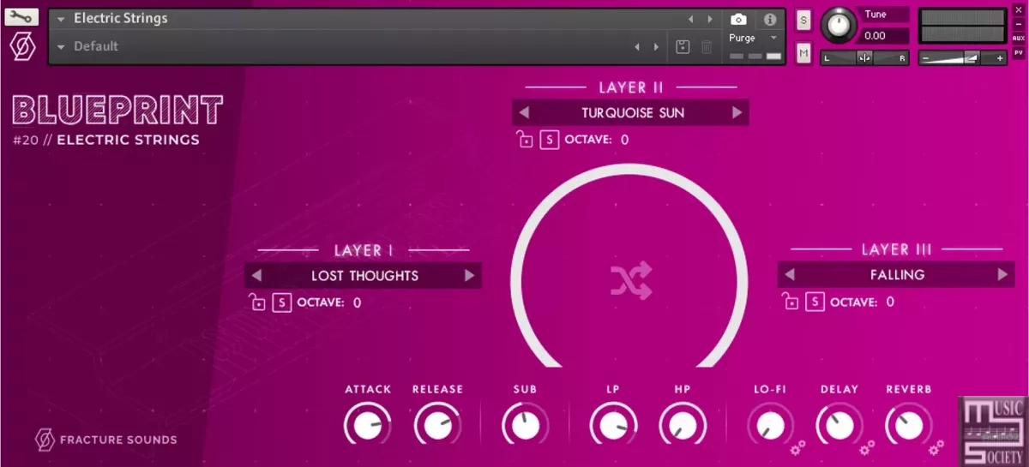Open the instrument info icon
The height and width of the screenshot is (467, 1029).
click(x=769, y=19)
